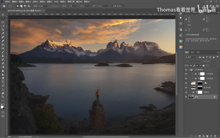
Task: Open the green TK panel icon
Action: (x=181, y=41)
